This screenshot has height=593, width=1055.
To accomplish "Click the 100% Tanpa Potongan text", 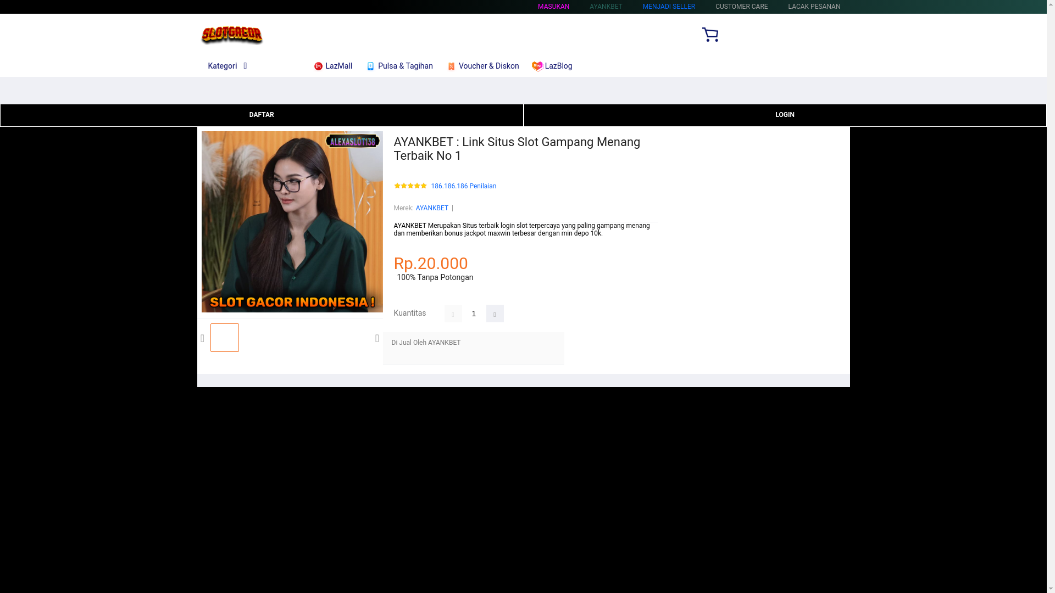I will (x=435, y=277).
